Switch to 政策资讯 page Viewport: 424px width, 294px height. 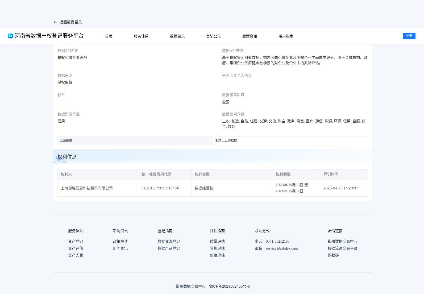[250, 36]
